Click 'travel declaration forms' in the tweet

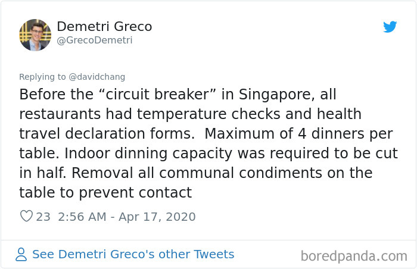click(107, 134)
